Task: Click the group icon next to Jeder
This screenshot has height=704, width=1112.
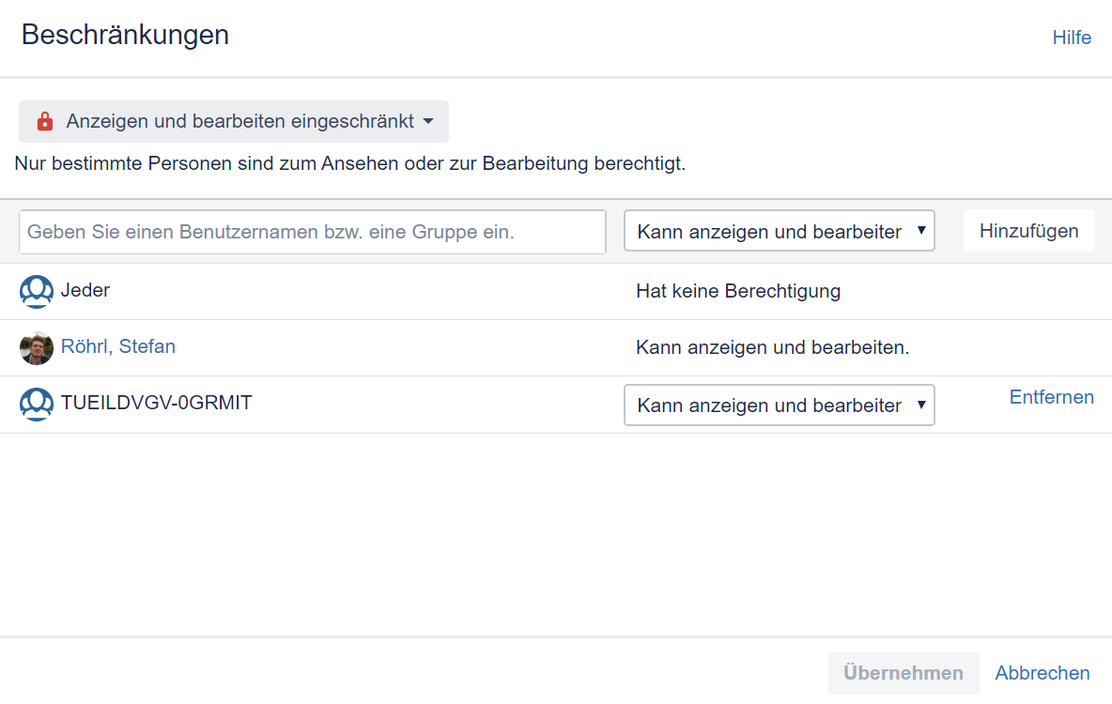Action: [x=37, y=292]
